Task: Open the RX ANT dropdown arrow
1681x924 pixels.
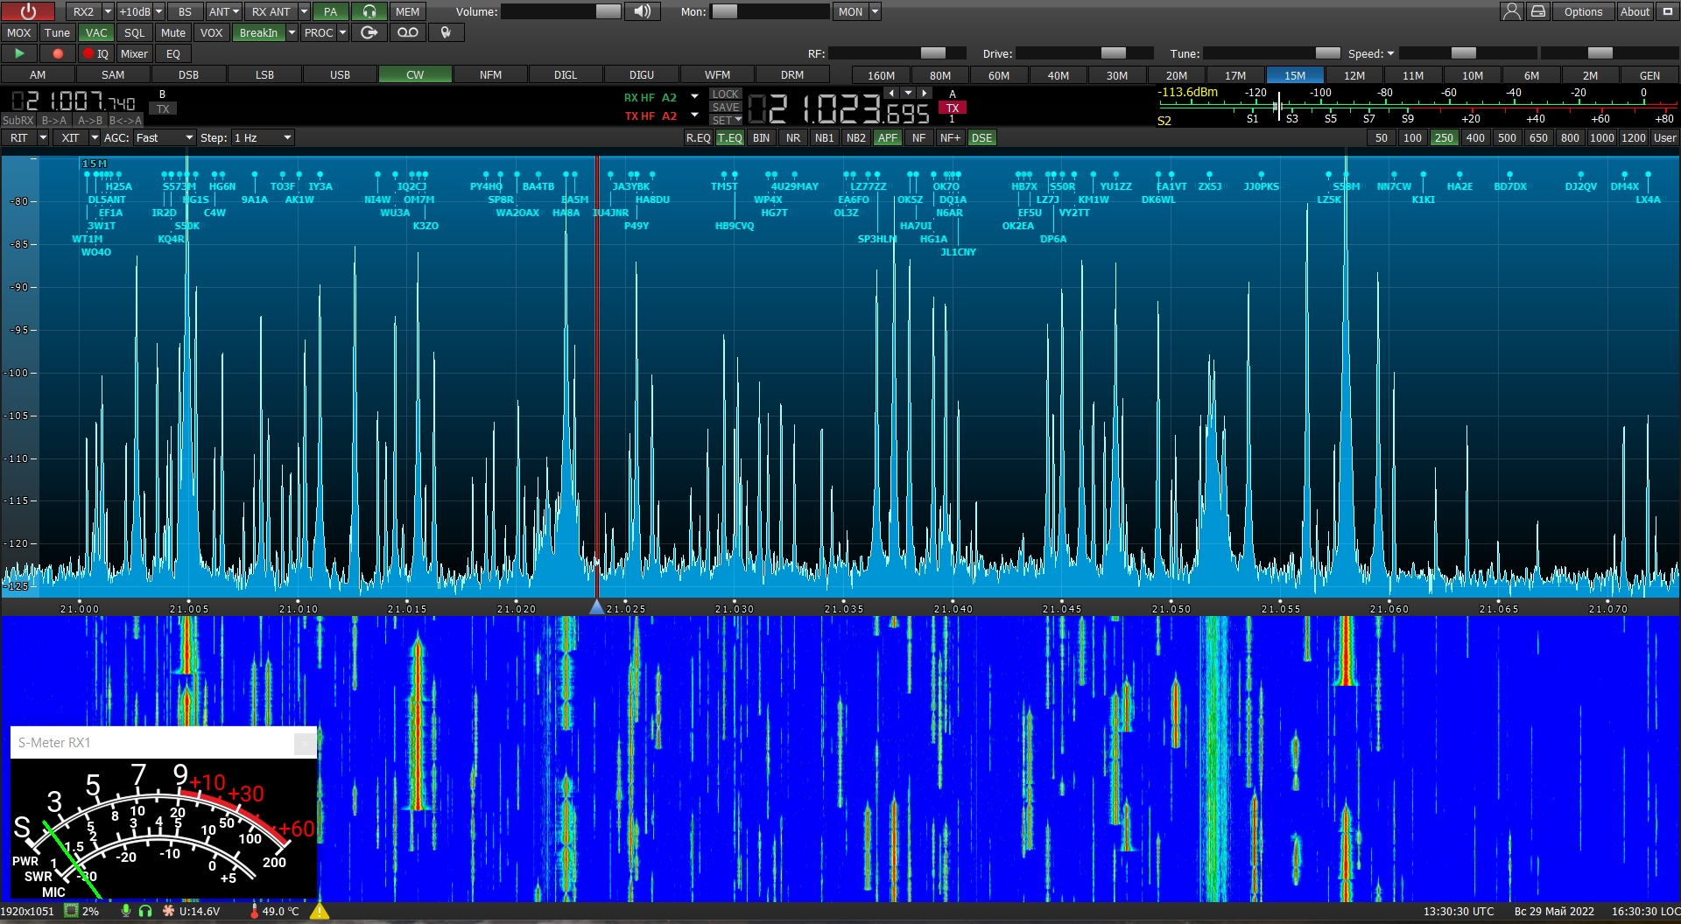Action: (x=304, y=11)
